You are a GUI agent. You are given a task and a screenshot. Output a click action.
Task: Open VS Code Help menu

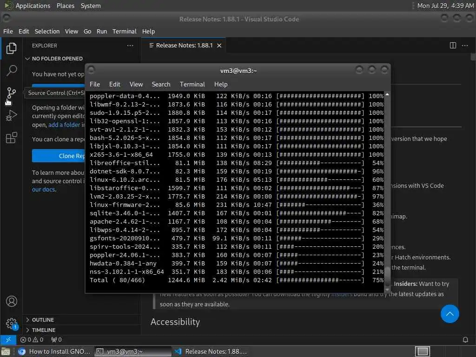[148, 31]
